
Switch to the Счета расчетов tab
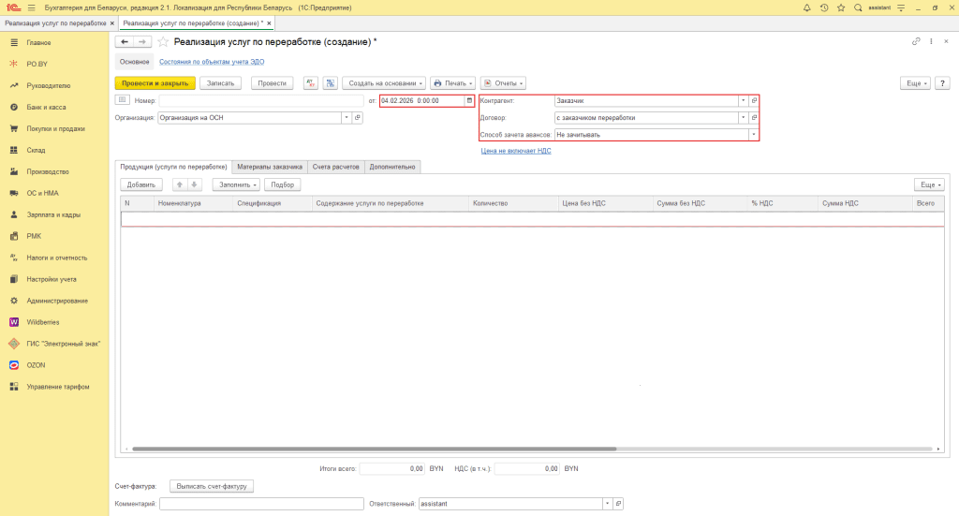click(335, 167)
